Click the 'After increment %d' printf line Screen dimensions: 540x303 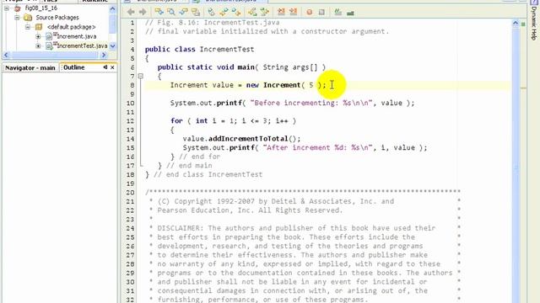[305, 148]
